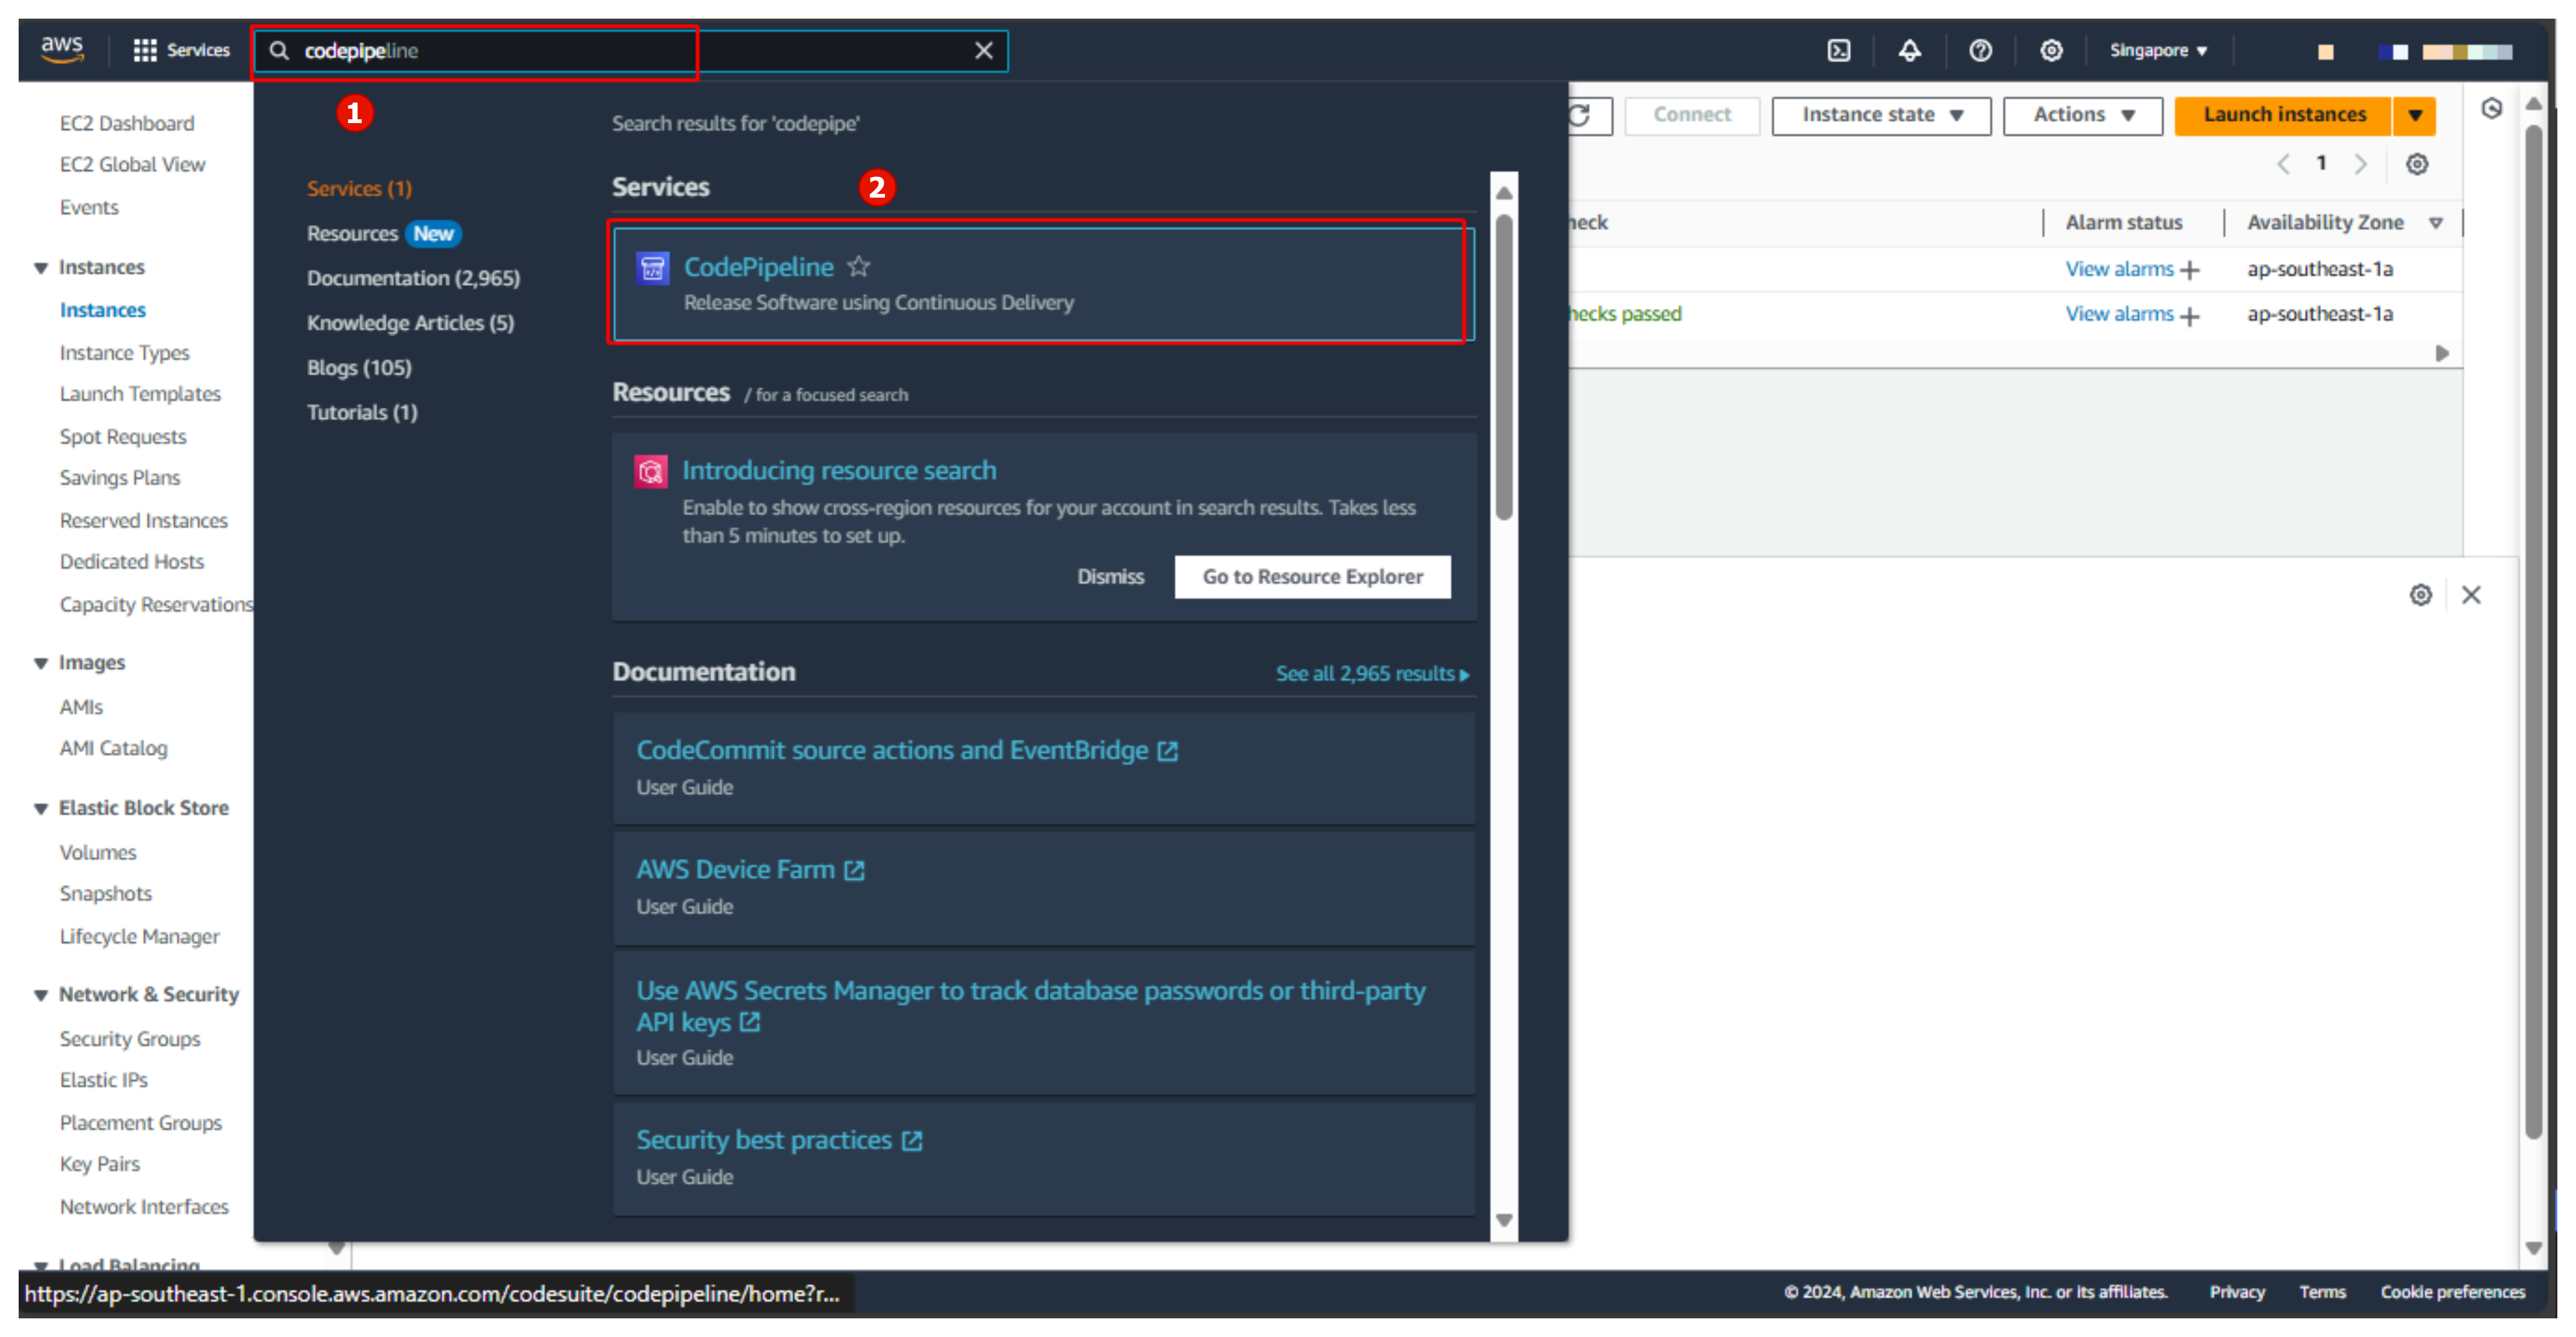Open the console settings gear icon
Viewport: 2576px width, 1337px height.
coord(2051,50)
